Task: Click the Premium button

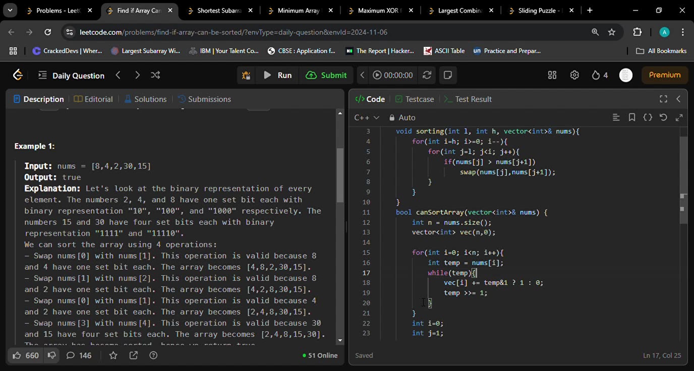Action: click(665, 75)
